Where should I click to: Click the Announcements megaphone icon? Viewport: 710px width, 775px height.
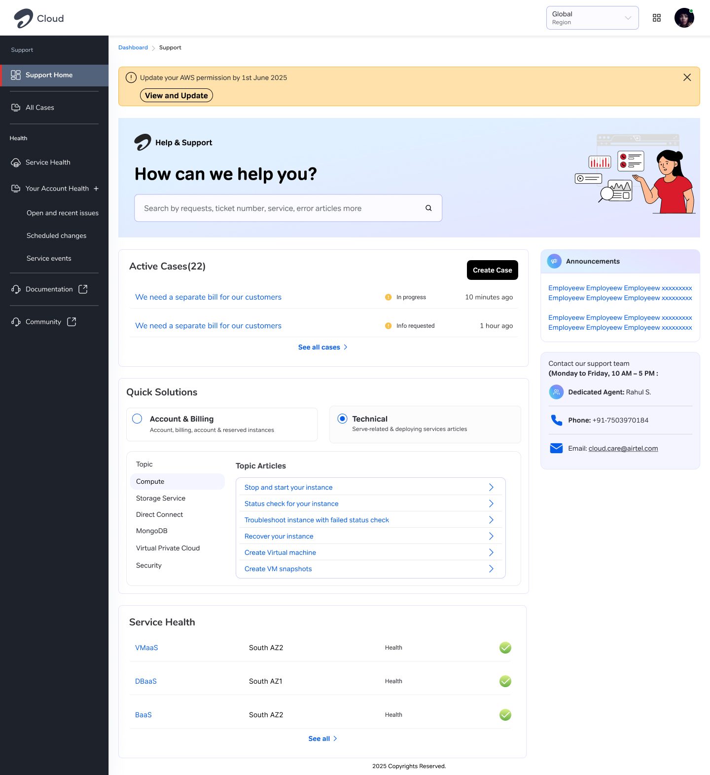click(x=554, y=261)
